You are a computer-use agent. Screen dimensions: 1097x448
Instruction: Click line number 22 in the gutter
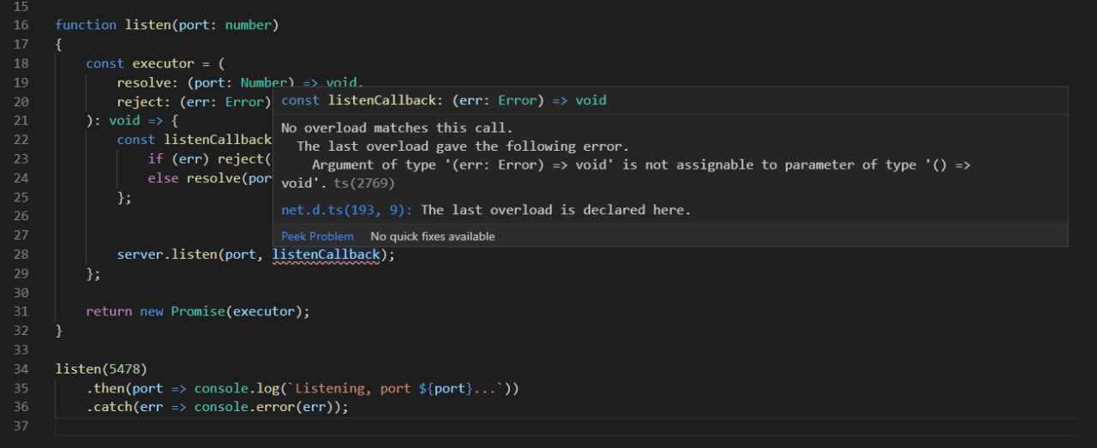[21, 140]
